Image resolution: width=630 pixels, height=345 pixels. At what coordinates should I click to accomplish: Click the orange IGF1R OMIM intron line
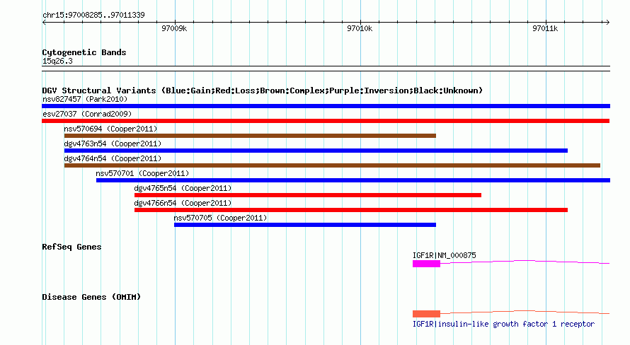pyautogui.click(x=525, y=312)
